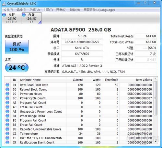The width and height of the screenshot is (162, 148).
Task: Click the scroll down arrow of attribute list
Action: (156, 142)
